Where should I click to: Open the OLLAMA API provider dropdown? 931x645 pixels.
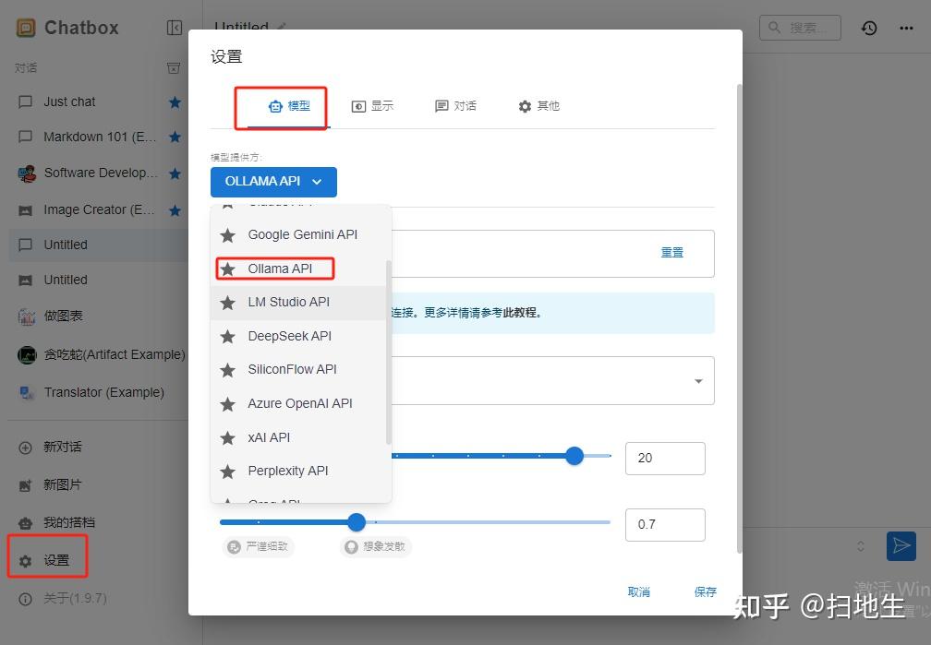click(273, 182)
